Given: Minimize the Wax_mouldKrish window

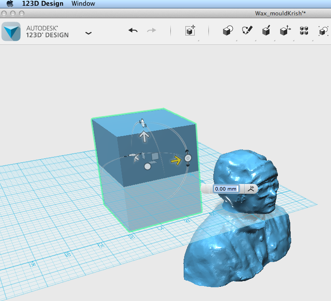Looking at the screenshot, I should [x=13, y=14].
